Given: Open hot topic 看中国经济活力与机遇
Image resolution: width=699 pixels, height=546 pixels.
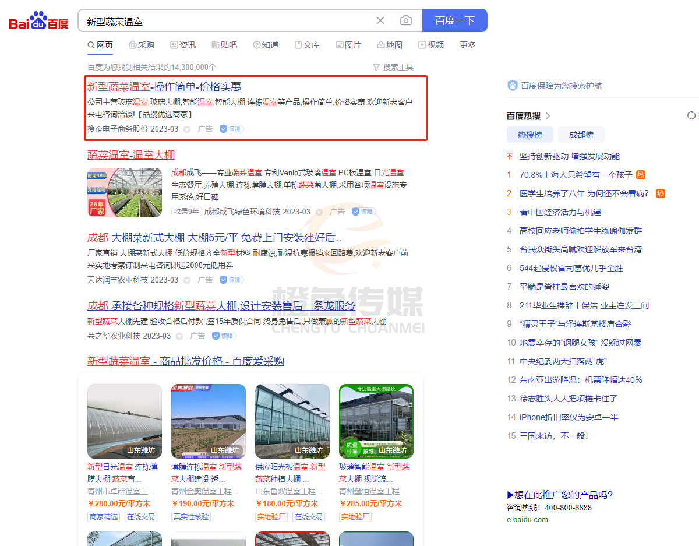Looking at the screenshot, I should click(560, 212).
